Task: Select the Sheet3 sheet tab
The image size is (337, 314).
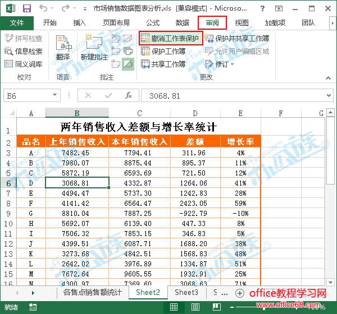Action: [x=186, y=293]
